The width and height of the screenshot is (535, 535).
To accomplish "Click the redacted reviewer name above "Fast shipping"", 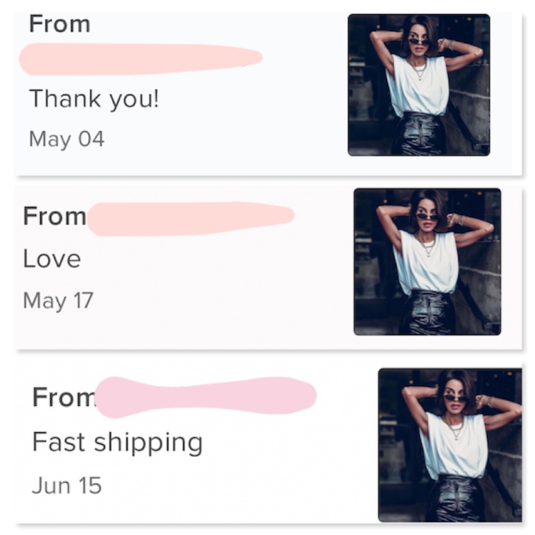I will coord(206,396).
